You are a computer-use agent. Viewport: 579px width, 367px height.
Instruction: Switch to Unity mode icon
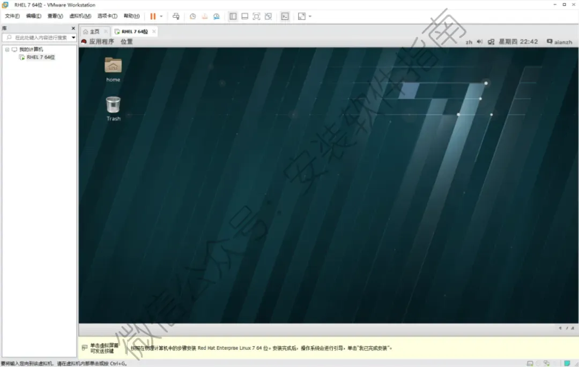click(x=269, y=16)
